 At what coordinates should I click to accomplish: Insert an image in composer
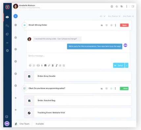click(45, 65)
